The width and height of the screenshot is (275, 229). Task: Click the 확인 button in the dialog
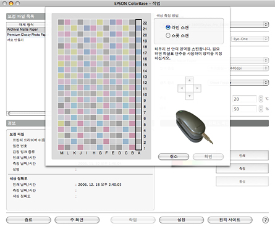pos(208,157)
